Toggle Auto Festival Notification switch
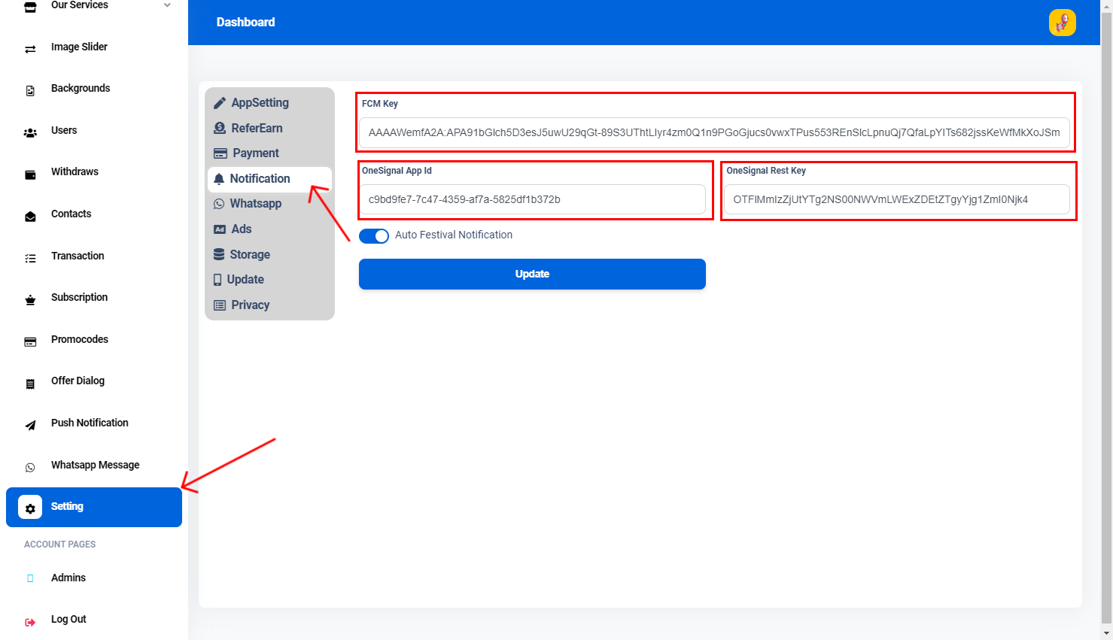This screenshot has width=1113, height=640. (374, 236)
